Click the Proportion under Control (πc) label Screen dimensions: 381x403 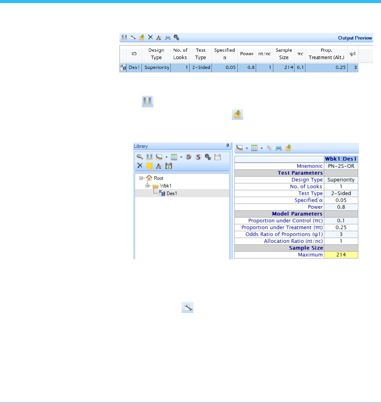pos(285,220)
